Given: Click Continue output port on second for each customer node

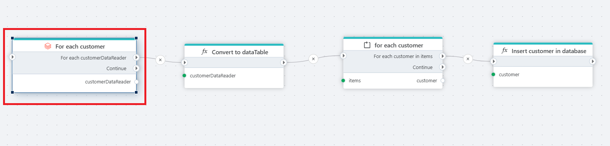Looking at the screenshot, I should coord(442,67).
